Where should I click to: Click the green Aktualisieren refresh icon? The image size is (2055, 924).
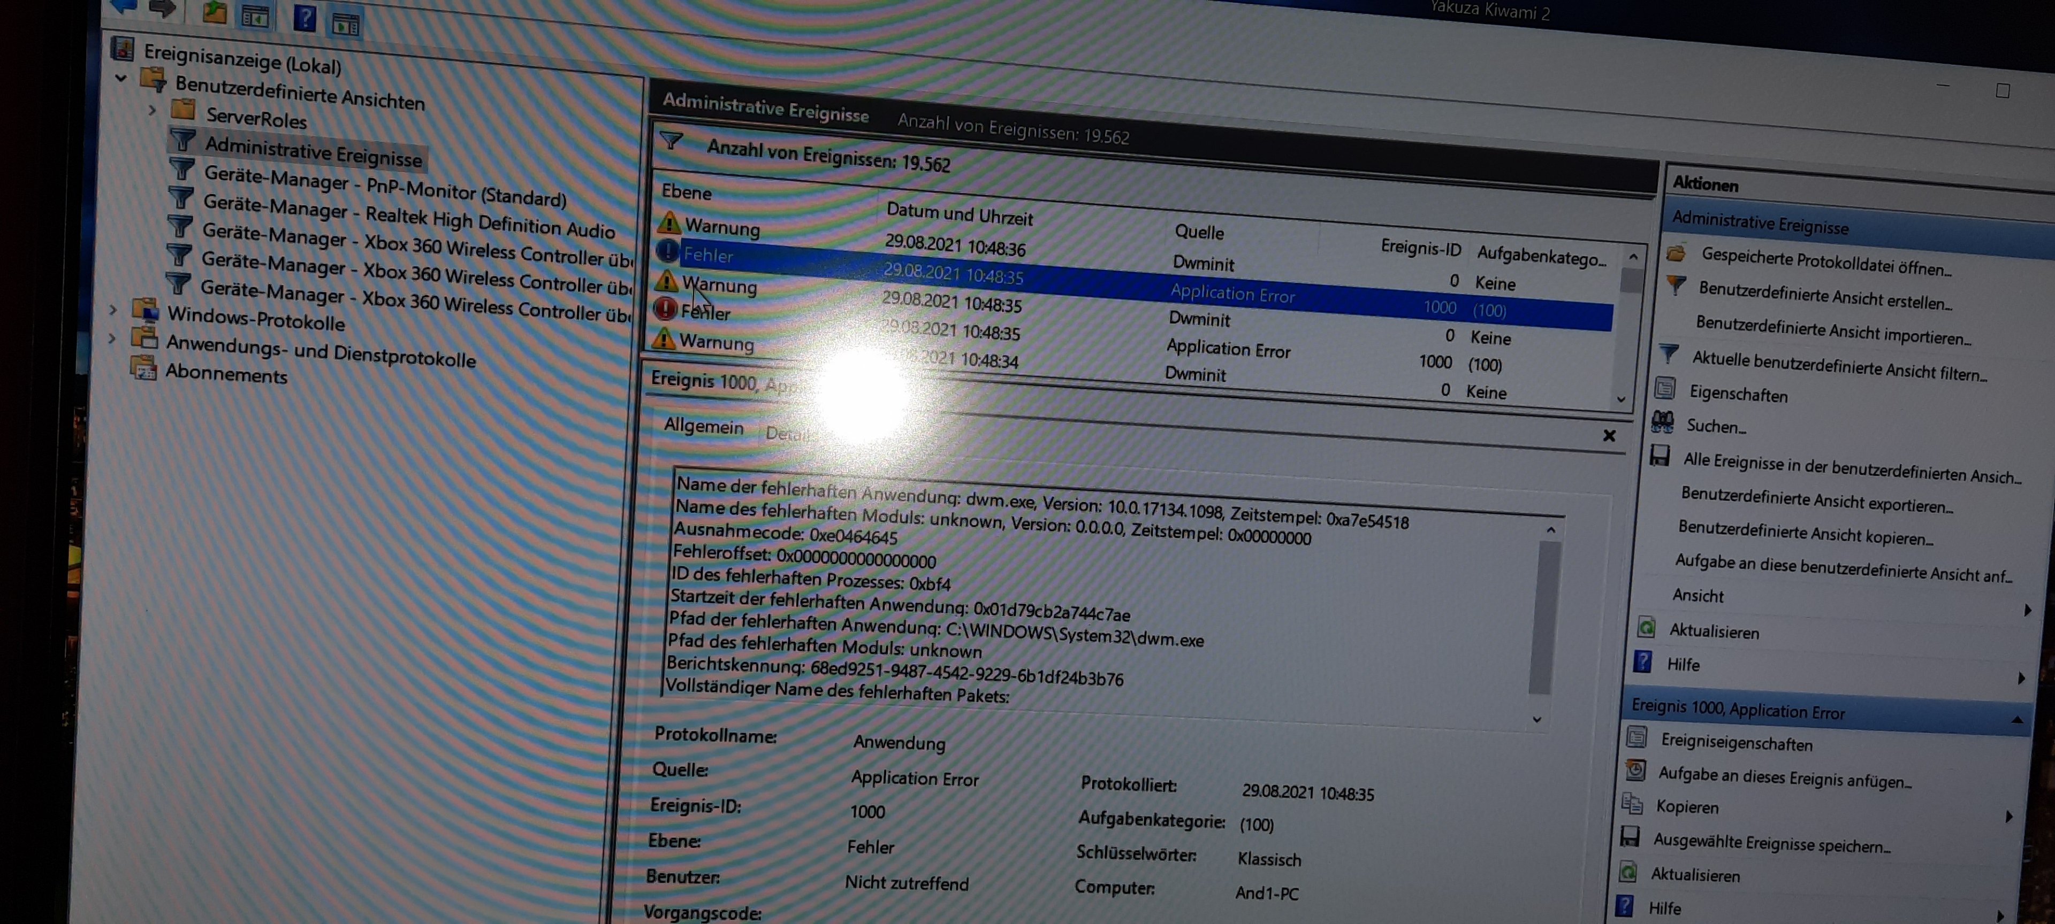coord(1647,627)
